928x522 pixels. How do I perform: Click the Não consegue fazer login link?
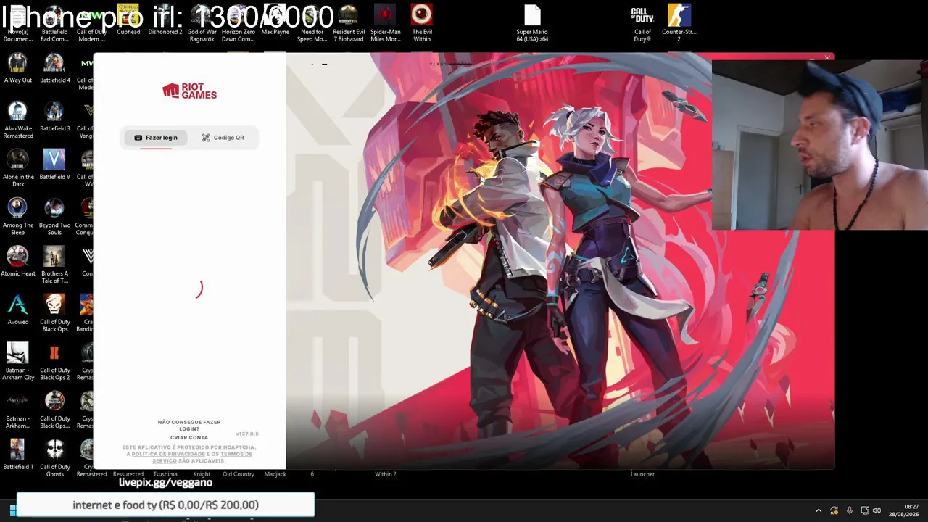point(189,425)
